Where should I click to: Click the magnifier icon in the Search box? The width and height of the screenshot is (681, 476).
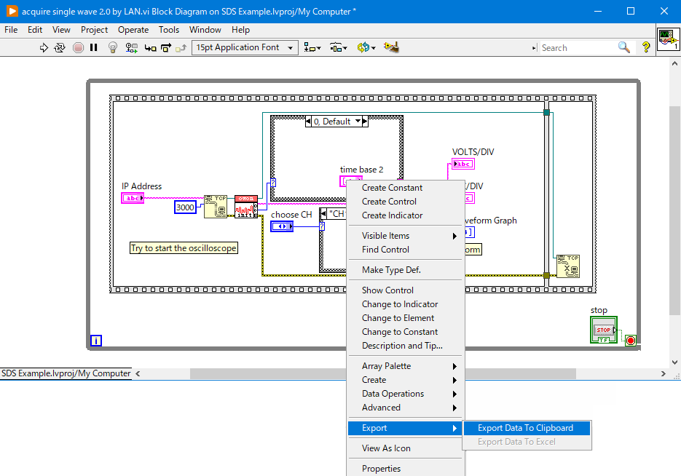coord(623,47)
